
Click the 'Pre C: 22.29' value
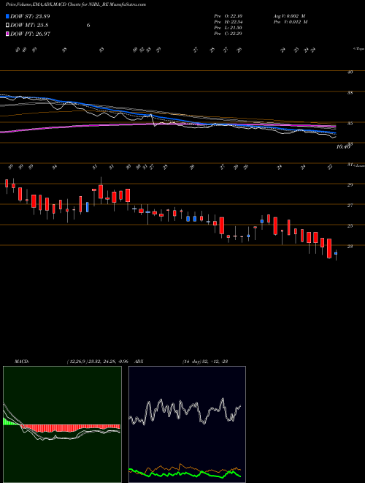pyautogui.click(x=228, y=34)
